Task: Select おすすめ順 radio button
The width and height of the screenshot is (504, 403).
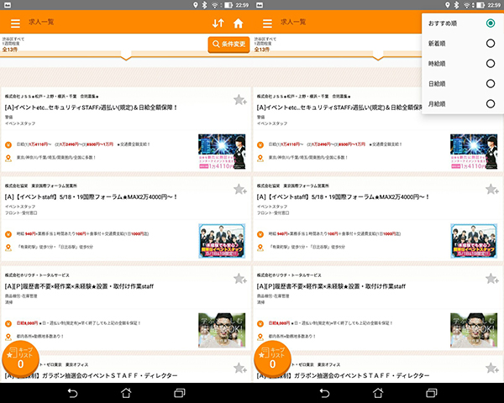Action: coord(491,24)
